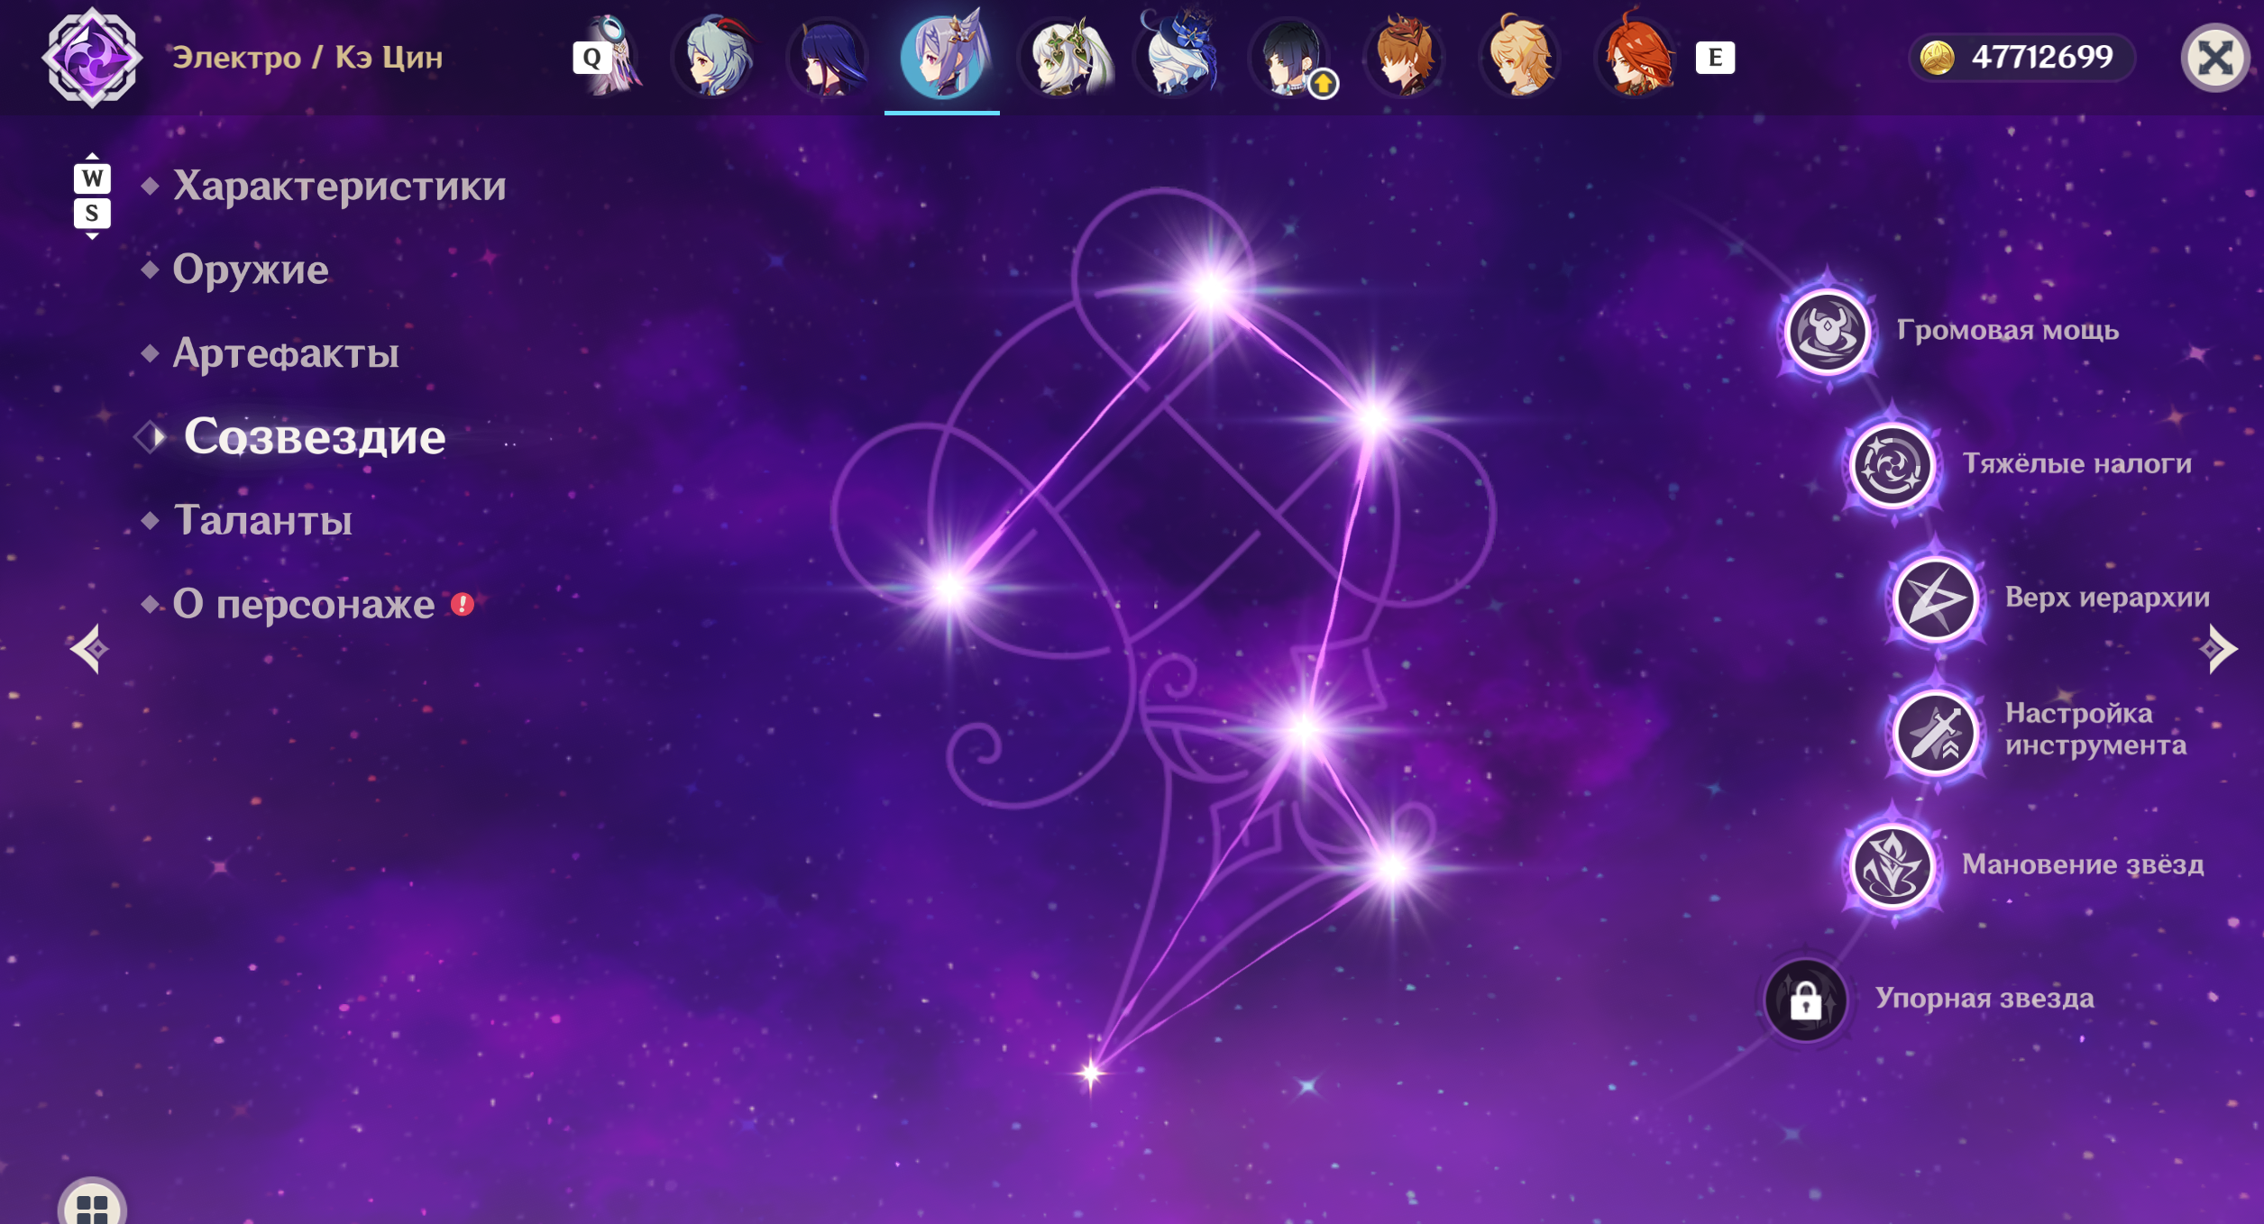Image resolution: width=2264 pixels, height=1224 pixels.
Task: Switch to the blonde-haired character portrait
Action: pos(1521,56)
